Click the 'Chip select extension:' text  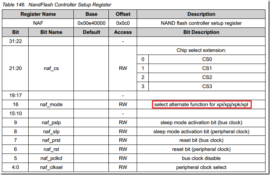(201, 50)
